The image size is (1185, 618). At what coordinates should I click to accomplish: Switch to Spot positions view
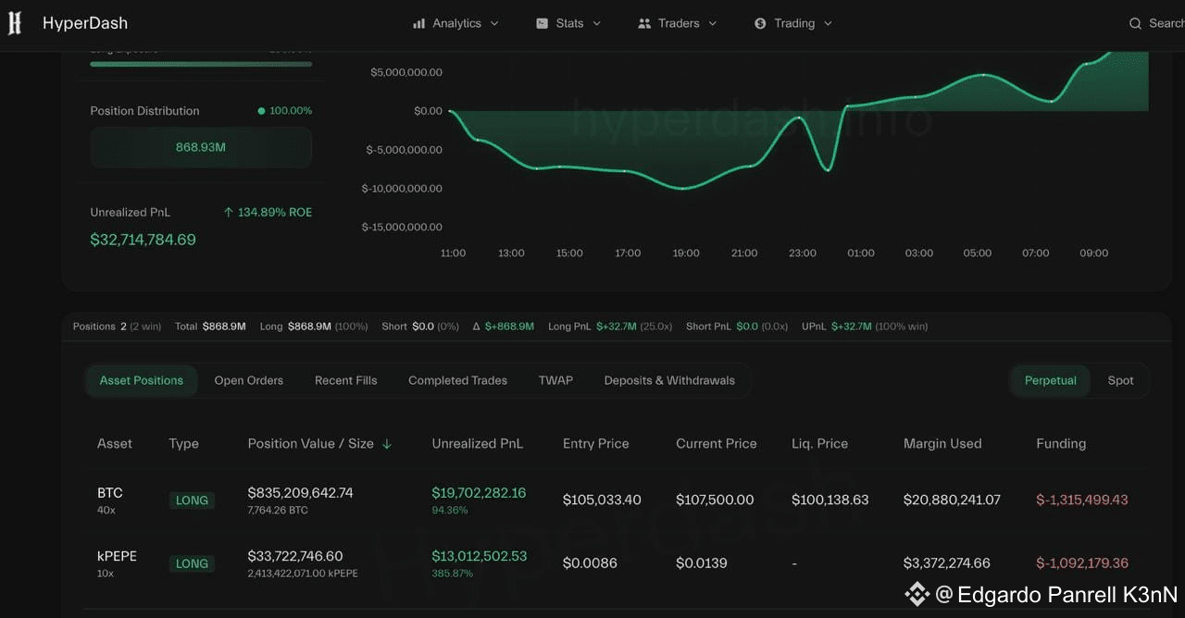pos(1120,379)
